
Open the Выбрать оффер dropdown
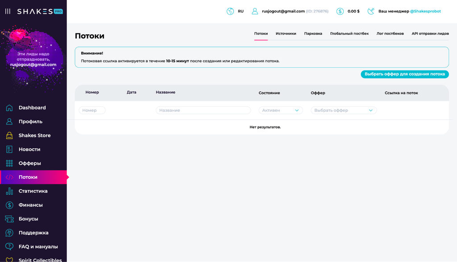tap(344, 110)
